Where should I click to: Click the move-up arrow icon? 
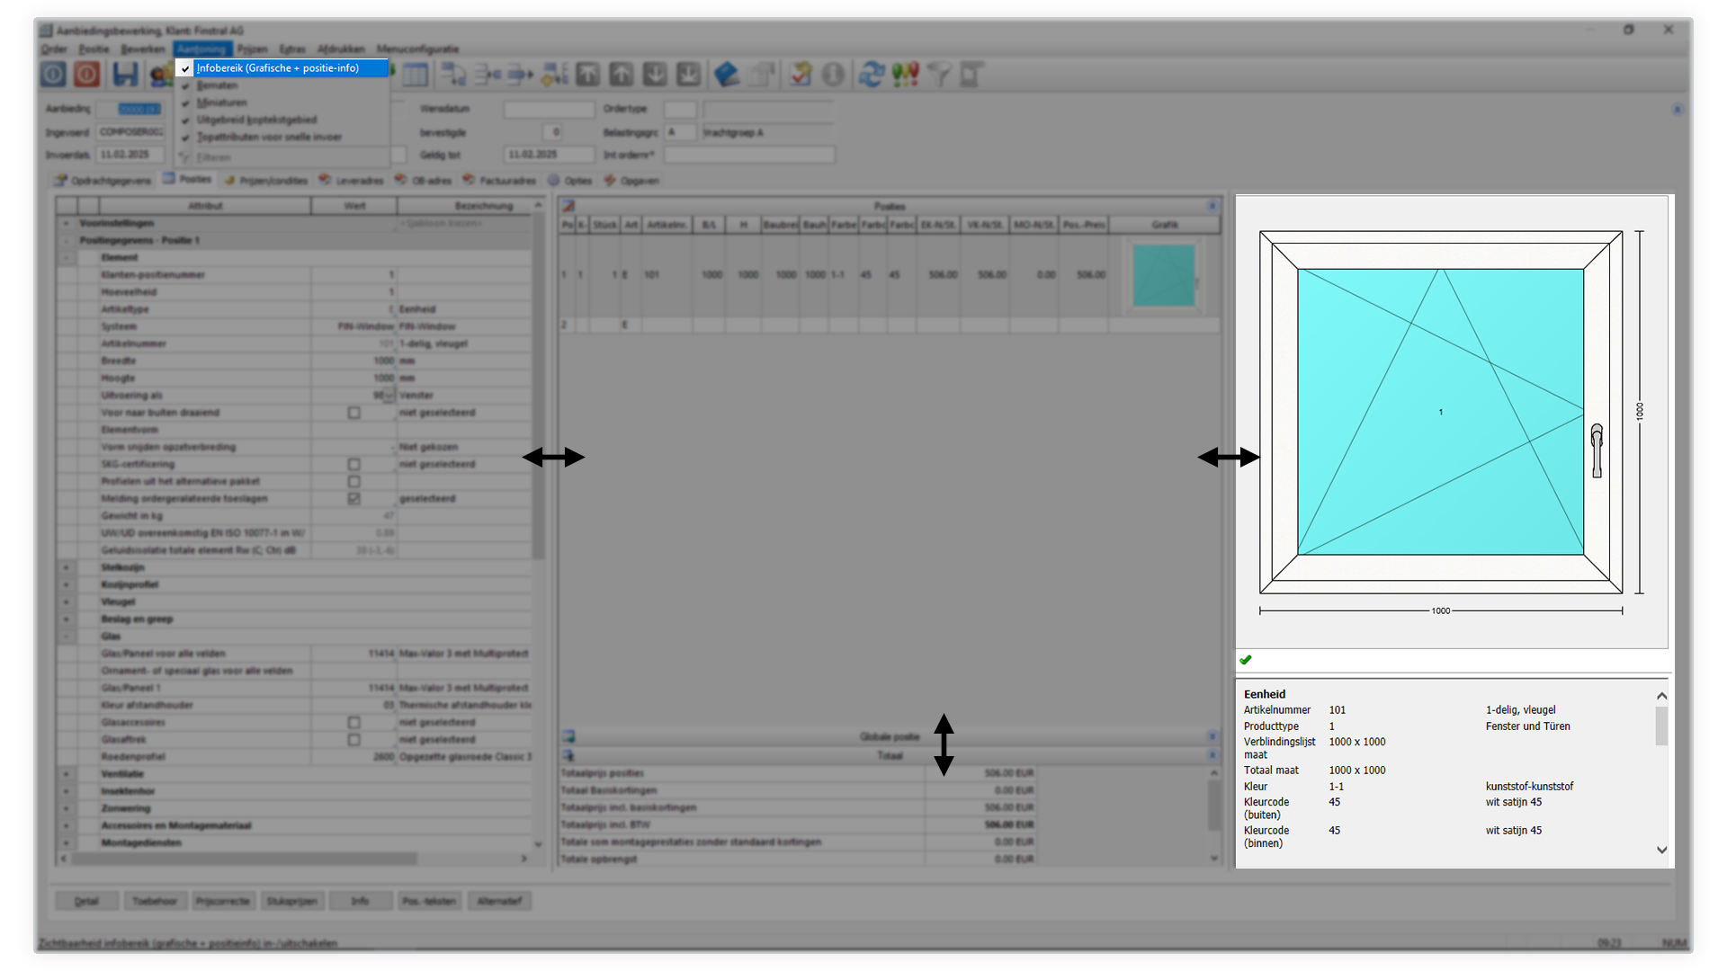[622, 74]
